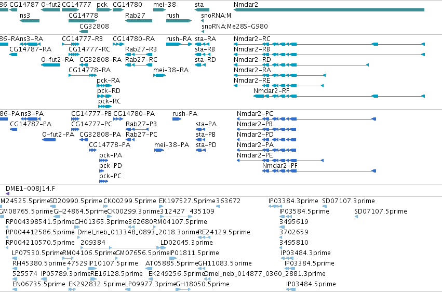
Task: Click the O-fut2 gene glyph
Action: pyautogui.click(x=50, y=10)
